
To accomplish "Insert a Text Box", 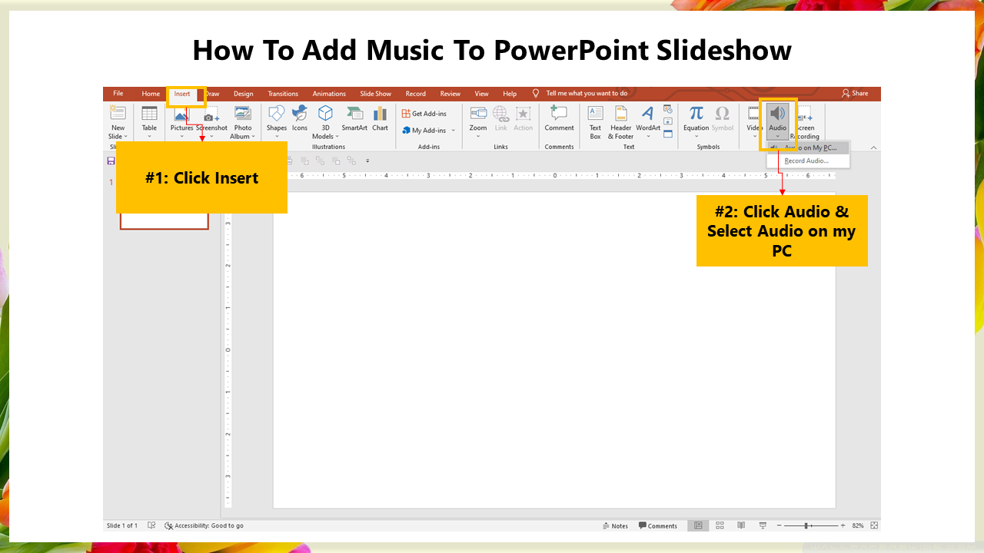I will pos(596,122).
